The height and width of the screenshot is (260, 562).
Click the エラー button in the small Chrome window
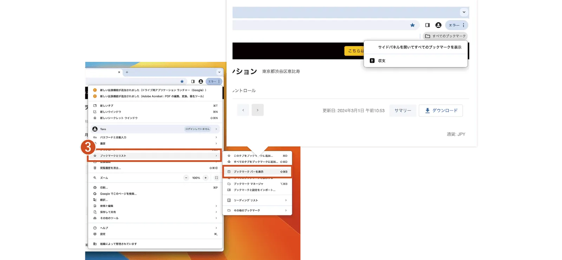pos(214,82)
